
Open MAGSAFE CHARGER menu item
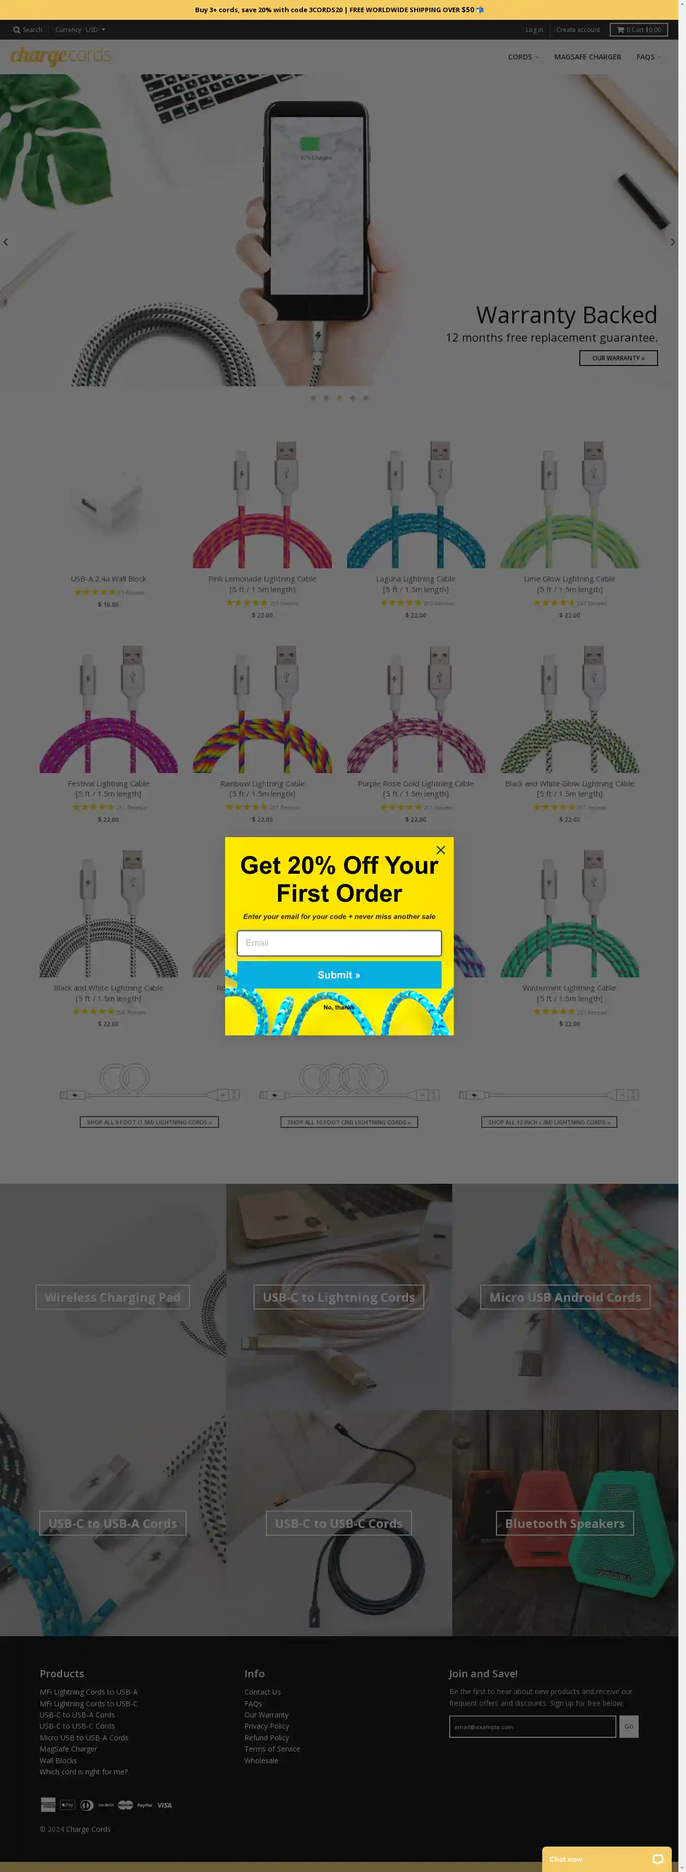pos(587,57)
